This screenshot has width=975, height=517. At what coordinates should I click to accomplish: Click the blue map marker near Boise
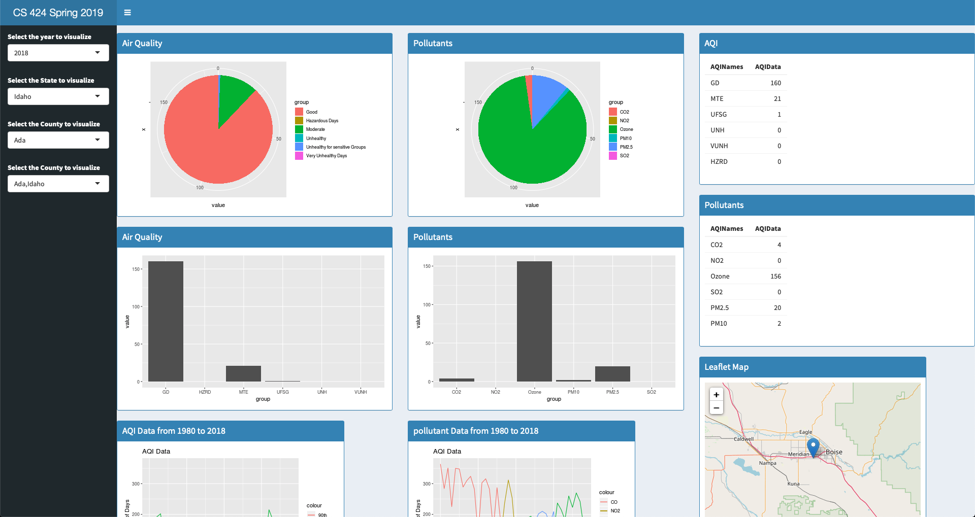coord(813,448)
